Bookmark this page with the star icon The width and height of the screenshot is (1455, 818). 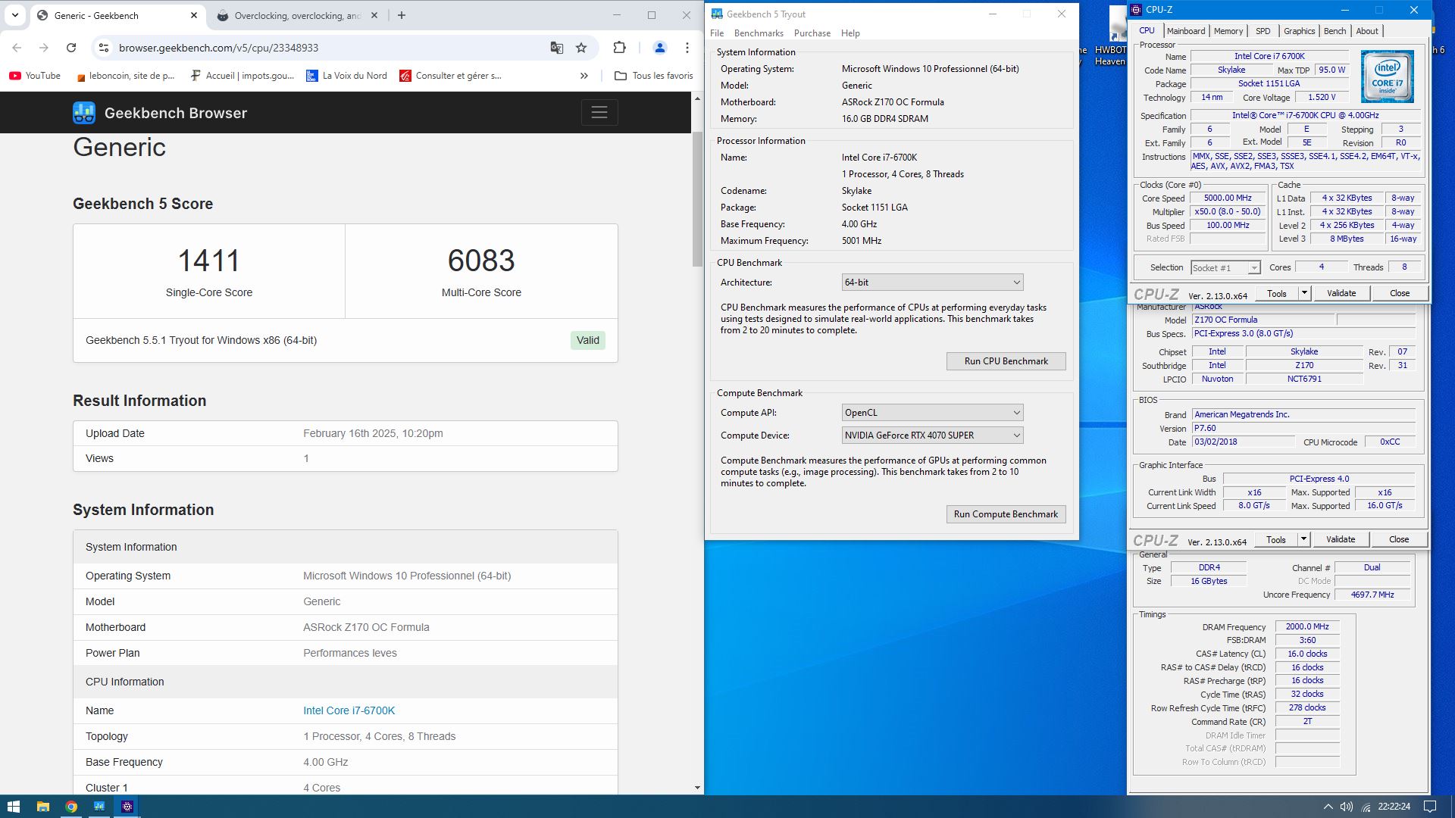(581, 48)
